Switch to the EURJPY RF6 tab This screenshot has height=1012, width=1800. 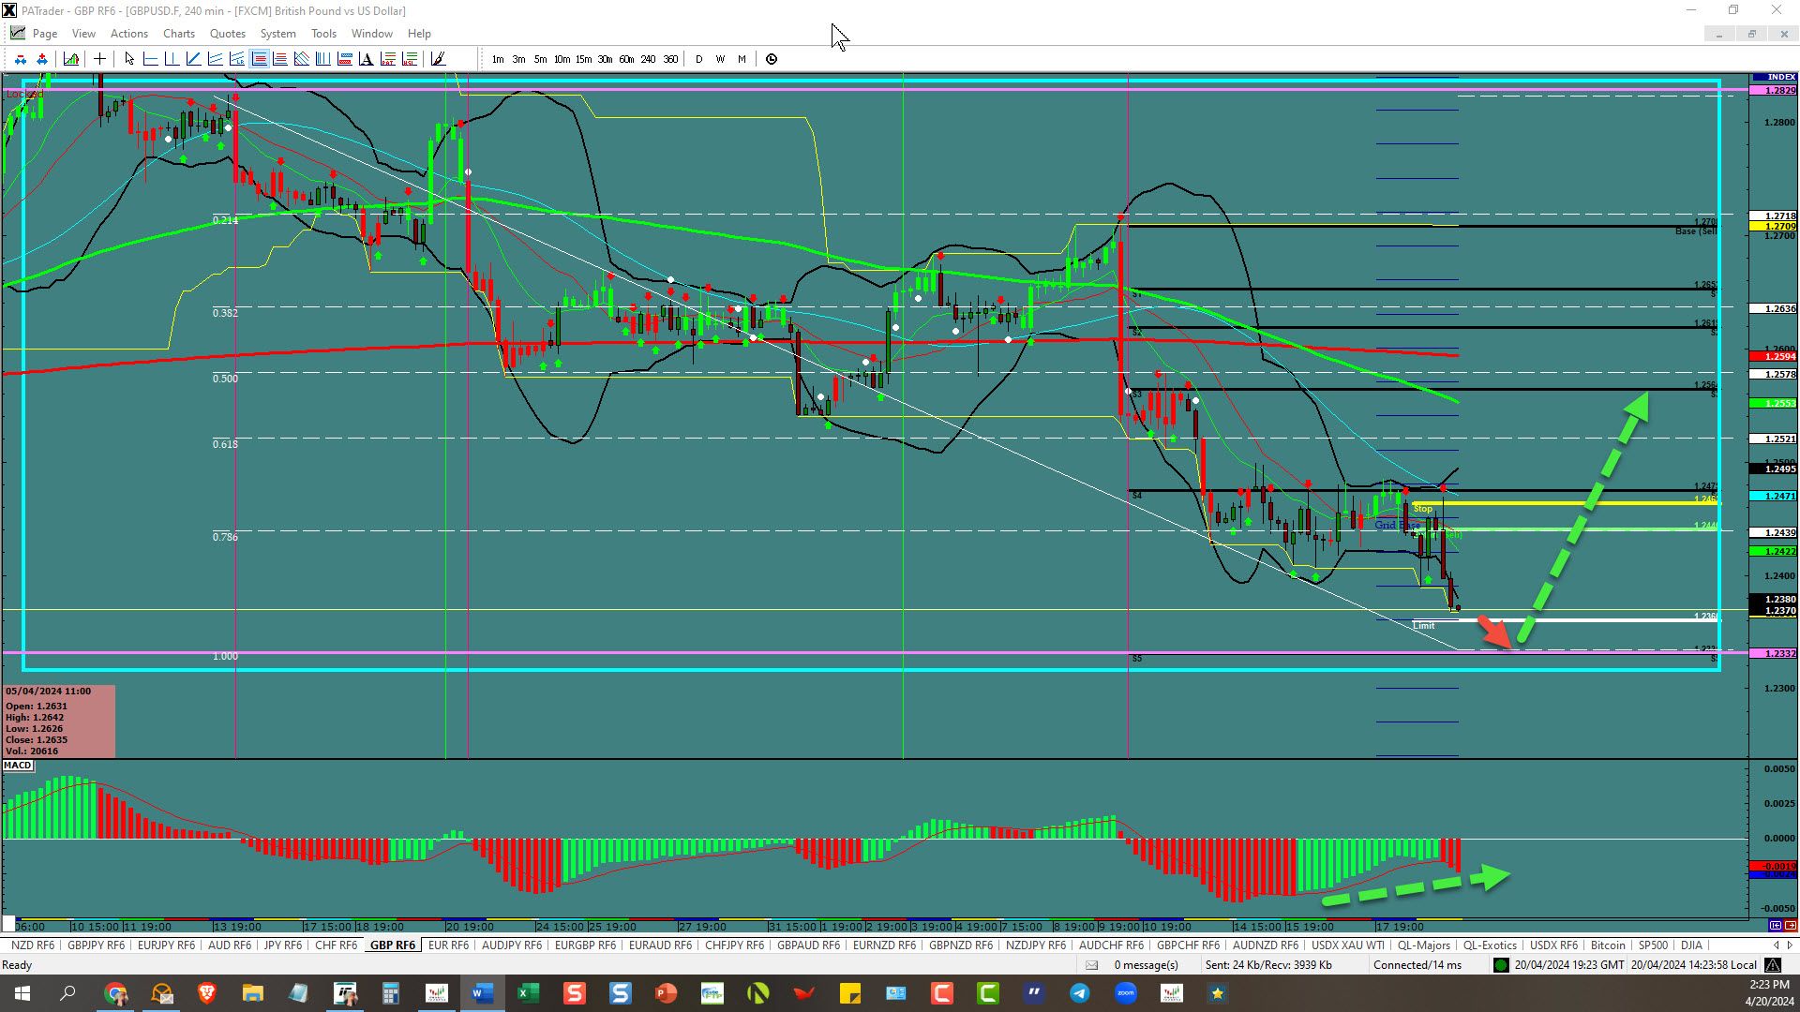pos(166,945)
